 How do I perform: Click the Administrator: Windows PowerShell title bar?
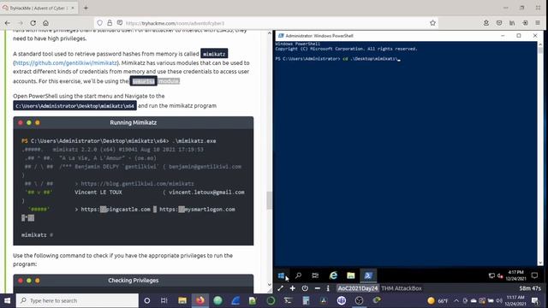click(x=388, y=36)
